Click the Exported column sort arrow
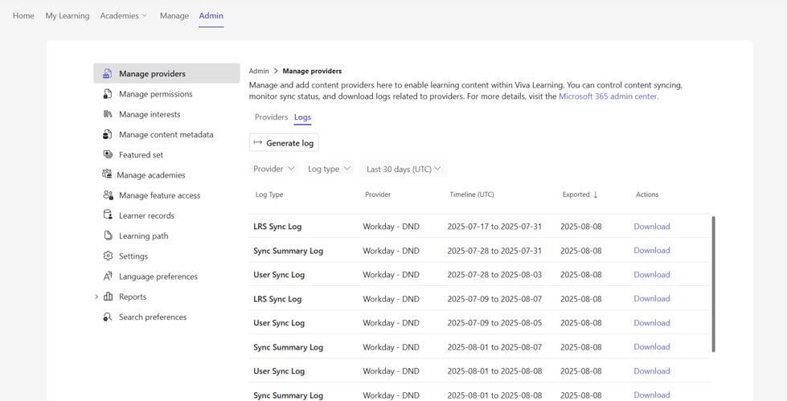 pos(595,194)
